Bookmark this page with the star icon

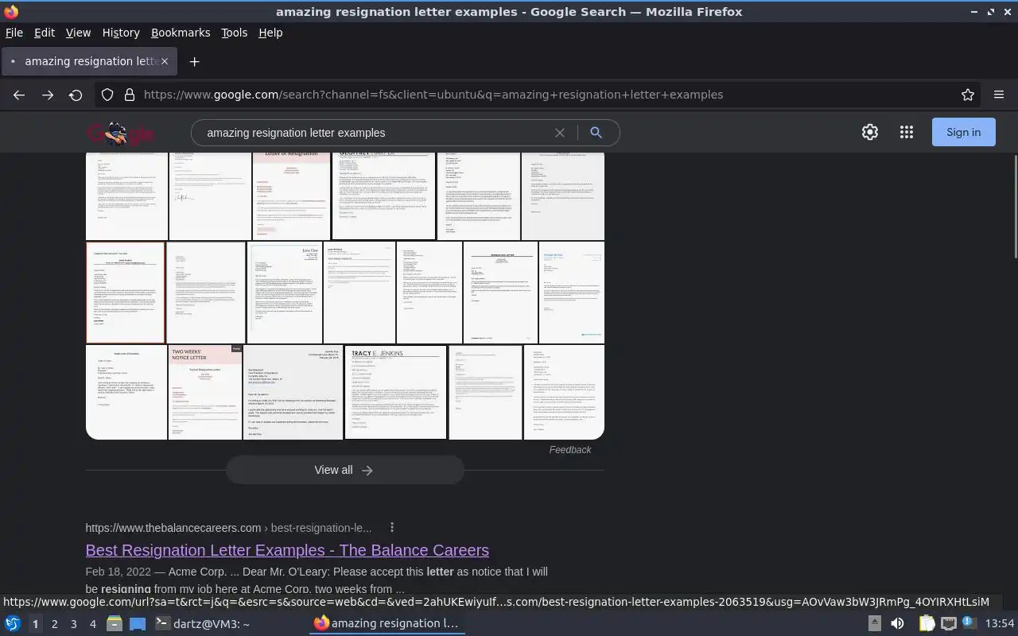[x=968, y=95]
